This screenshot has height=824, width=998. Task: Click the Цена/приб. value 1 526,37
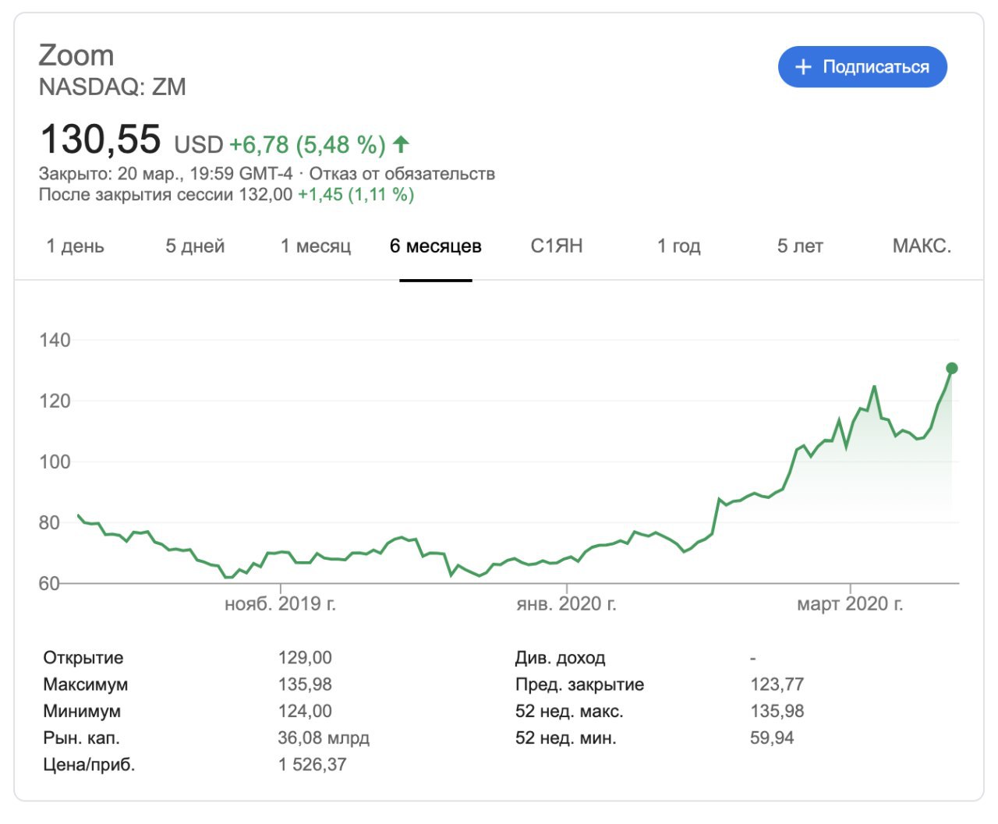(x=312, y=764)
